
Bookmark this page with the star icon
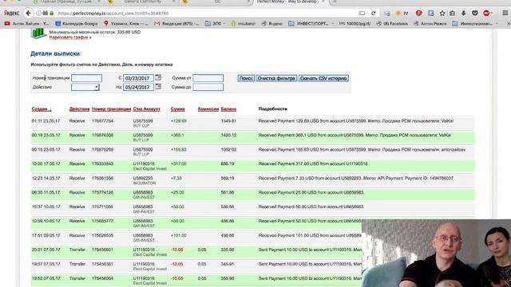point(442,14)
